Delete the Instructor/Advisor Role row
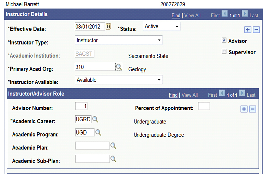 pyautogui.click(x=253, y=109)
